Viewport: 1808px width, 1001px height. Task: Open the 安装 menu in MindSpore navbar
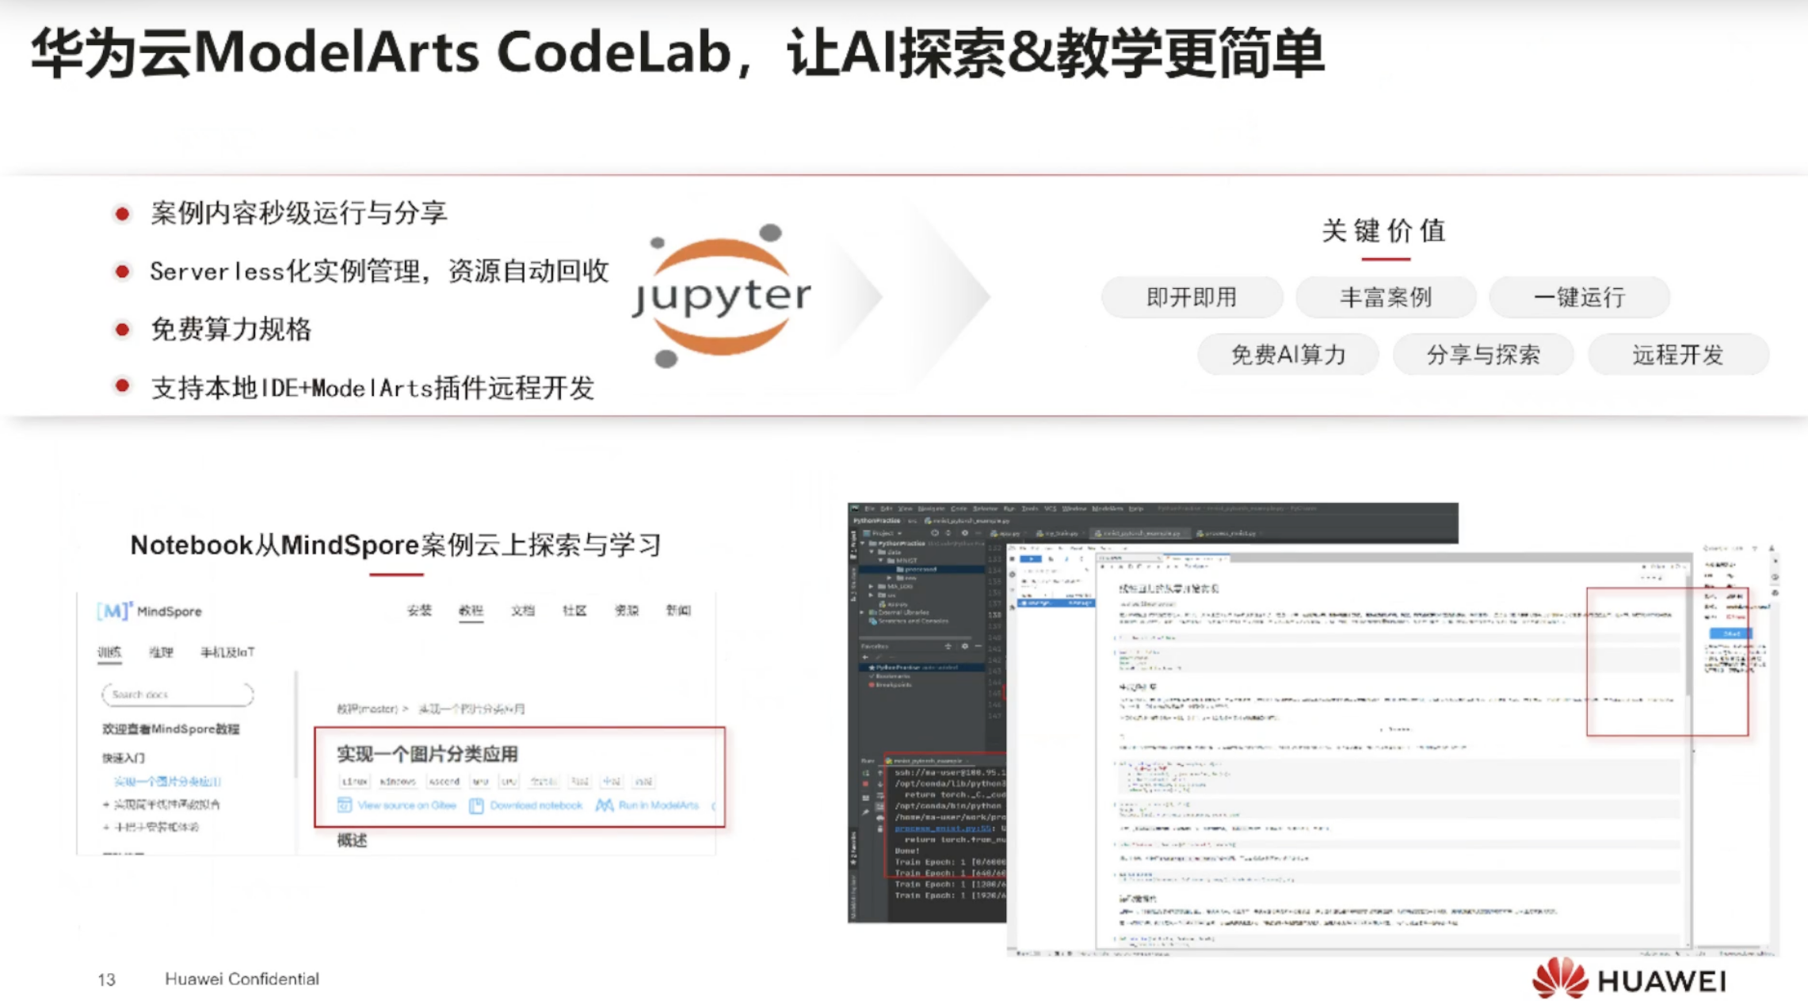point(419,611)
